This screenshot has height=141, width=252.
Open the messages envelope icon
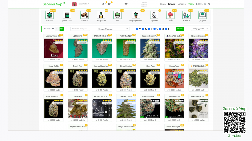coord(109,4)
